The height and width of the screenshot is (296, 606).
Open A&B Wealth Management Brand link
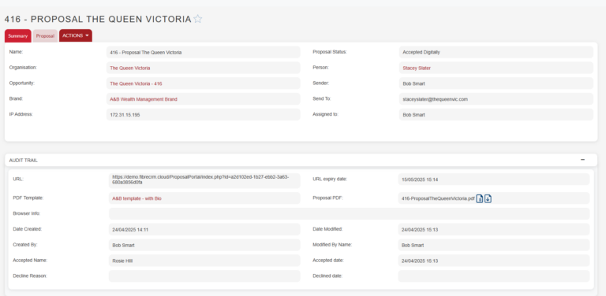pyautogui.click(x=144, y=99)
